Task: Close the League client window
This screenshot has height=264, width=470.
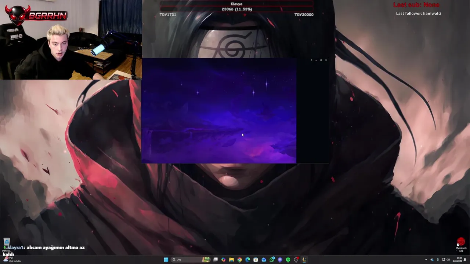Action: 326,60
